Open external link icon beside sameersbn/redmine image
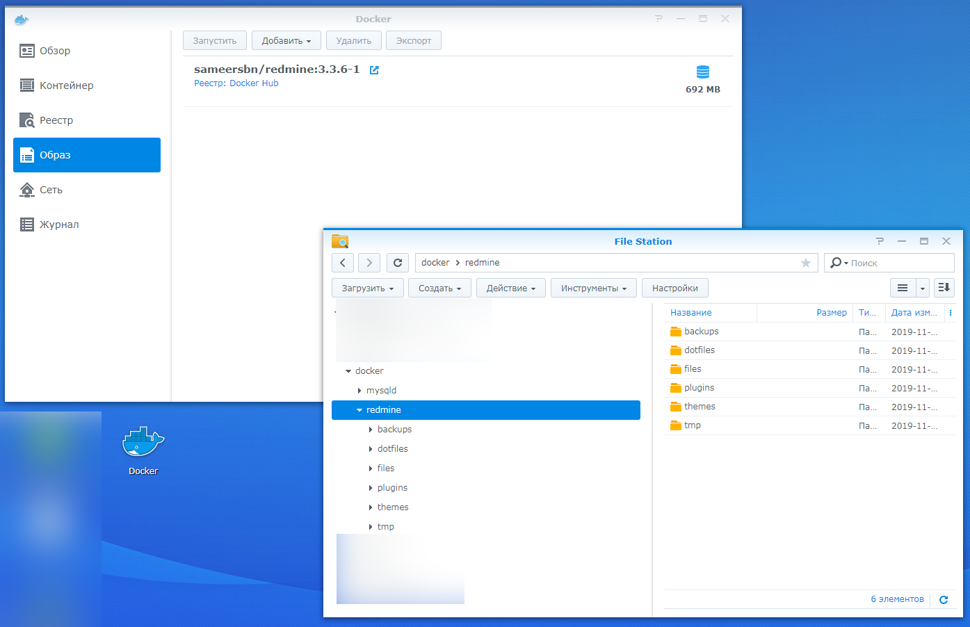The width and height of the screenshot is (970, 627). [374, 70]
